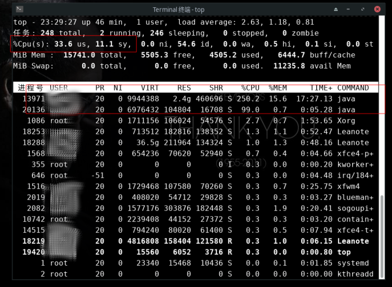Click the %MEM column header
Viewport: 392px width, 287px height.
tap(278, 88)
